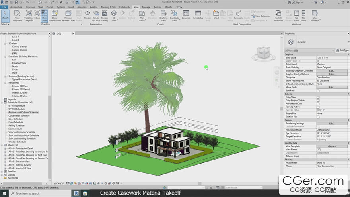Switch to the Manage ribbon tab
350x197 pixels.
pos(146,7)
